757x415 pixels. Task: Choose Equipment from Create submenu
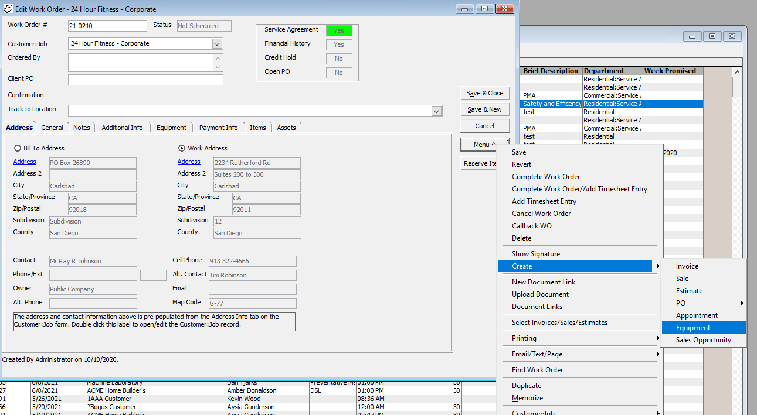pos(704,328)
